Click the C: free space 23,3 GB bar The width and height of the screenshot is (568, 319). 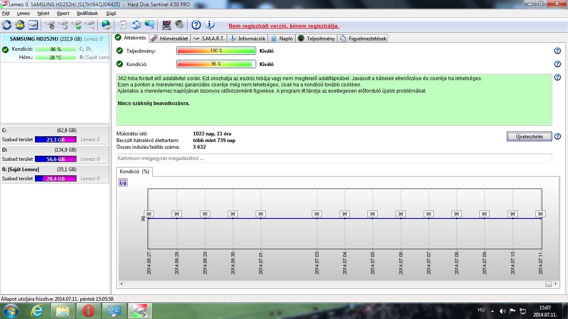coord(56,140)
